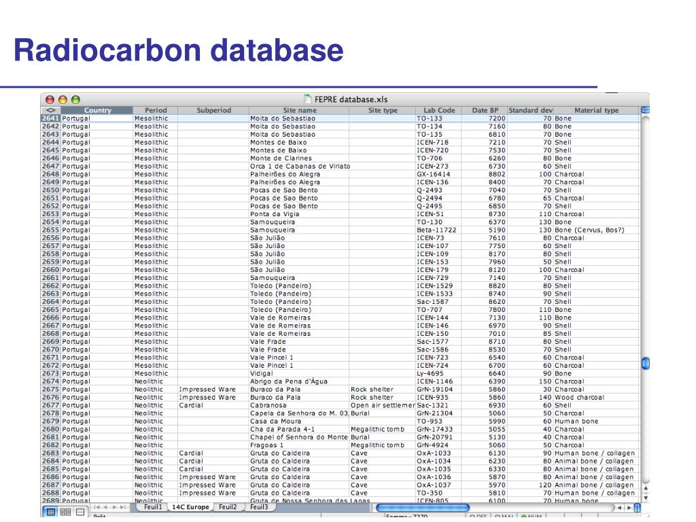Jump to first sheet tab arrow

[97, 507]
